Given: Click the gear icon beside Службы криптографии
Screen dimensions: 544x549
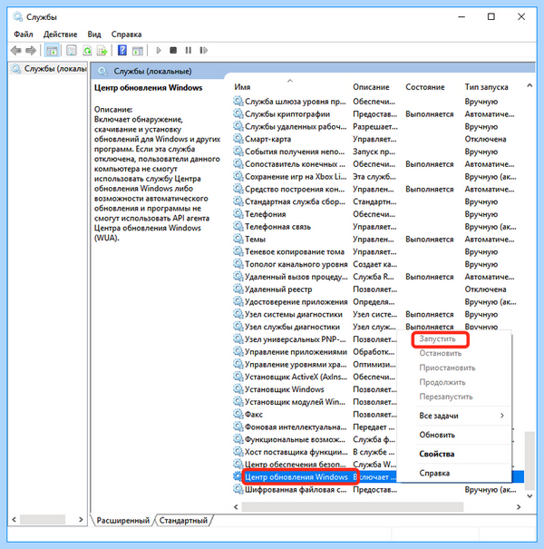Looking at the screenshot, I should (x=238, y=113).
